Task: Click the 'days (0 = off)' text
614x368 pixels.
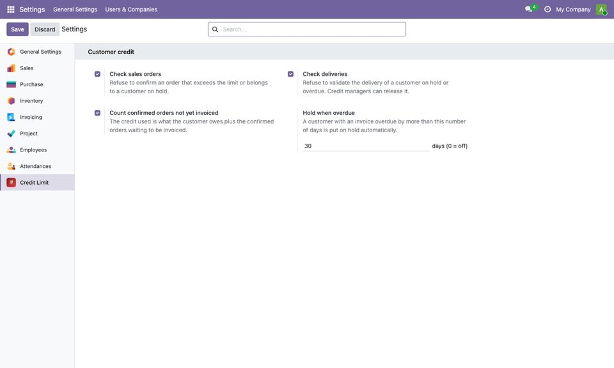Action: pyautogui.click(x=450, y=146)
